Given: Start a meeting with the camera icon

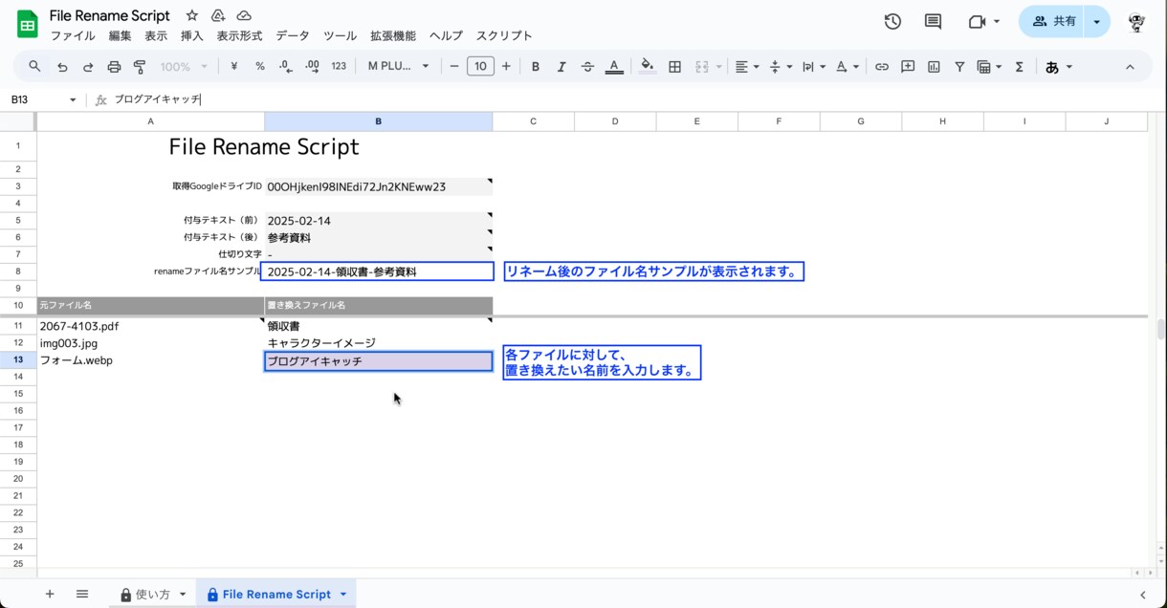Looking at the screenshot, I should (977, 21).
